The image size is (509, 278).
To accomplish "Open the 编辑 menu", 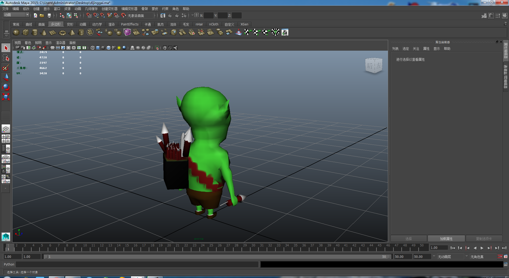I will (16, 9).
